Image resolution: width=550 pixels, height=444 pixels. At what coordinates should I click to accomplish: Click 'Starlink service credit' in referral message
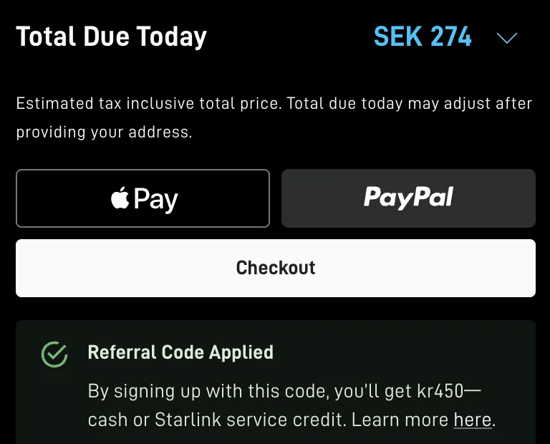click(249, 420)
